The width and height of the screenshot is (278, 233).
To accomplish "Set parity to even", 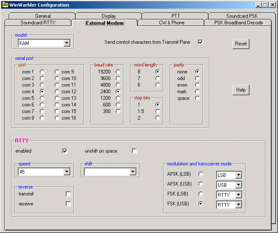I will coord(197,85).
